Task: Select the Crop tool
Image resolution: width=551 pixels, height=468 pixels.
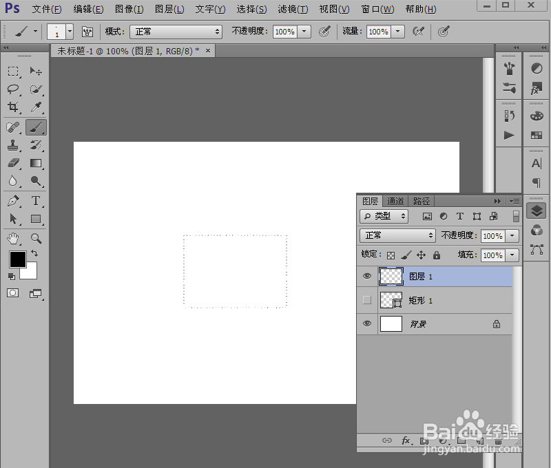Action: (x=13, y=107)
